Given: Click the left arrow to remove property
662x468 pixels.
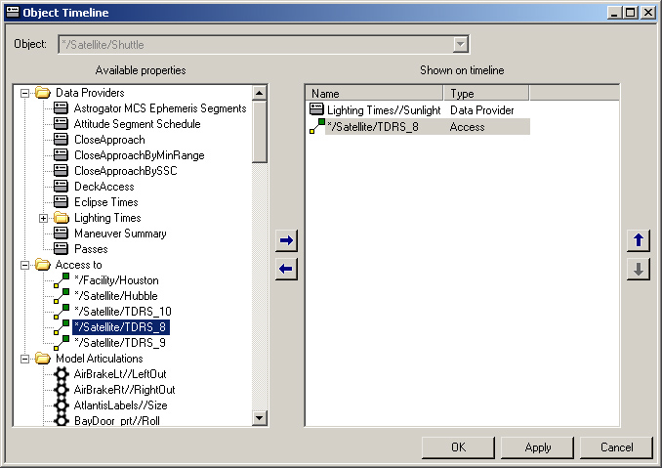Looking at the screenshot, I should [x=286, y=269].
